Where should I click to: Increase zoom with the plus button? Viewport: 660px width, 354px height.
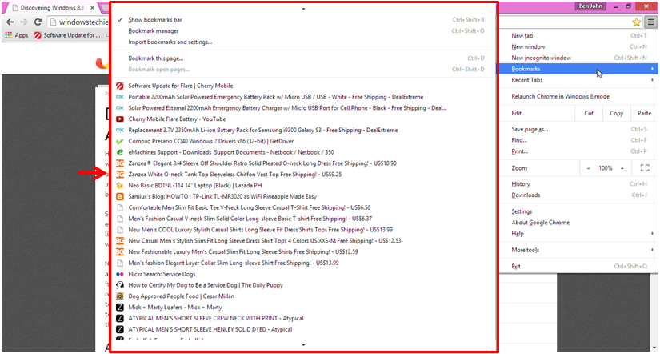click(x=622, y=167)
